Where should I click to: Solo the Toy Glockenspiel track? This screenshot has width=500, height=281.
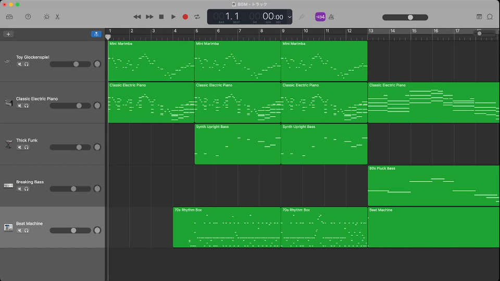click(27, 65)
